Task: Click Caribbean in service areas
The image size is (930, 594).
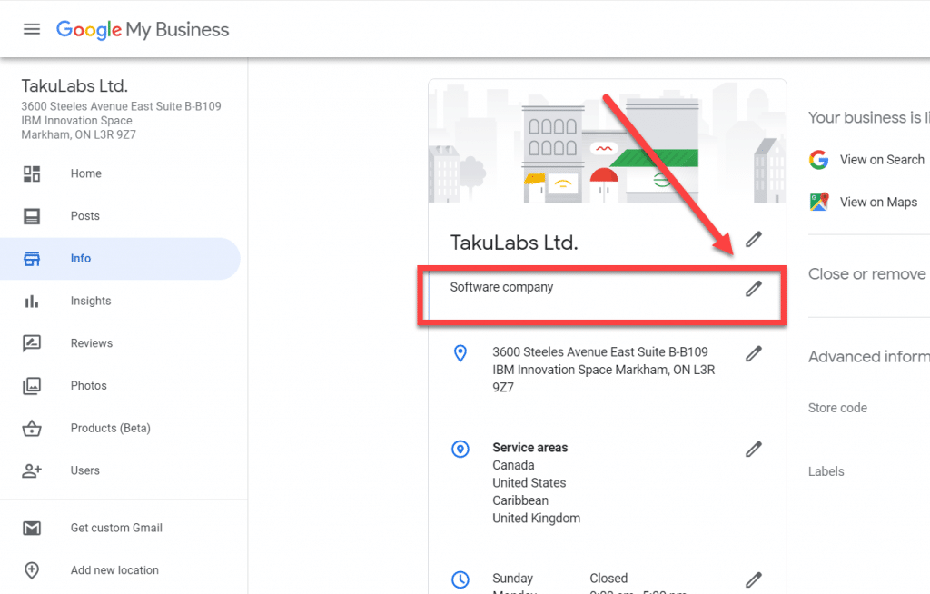Action: 520,500
